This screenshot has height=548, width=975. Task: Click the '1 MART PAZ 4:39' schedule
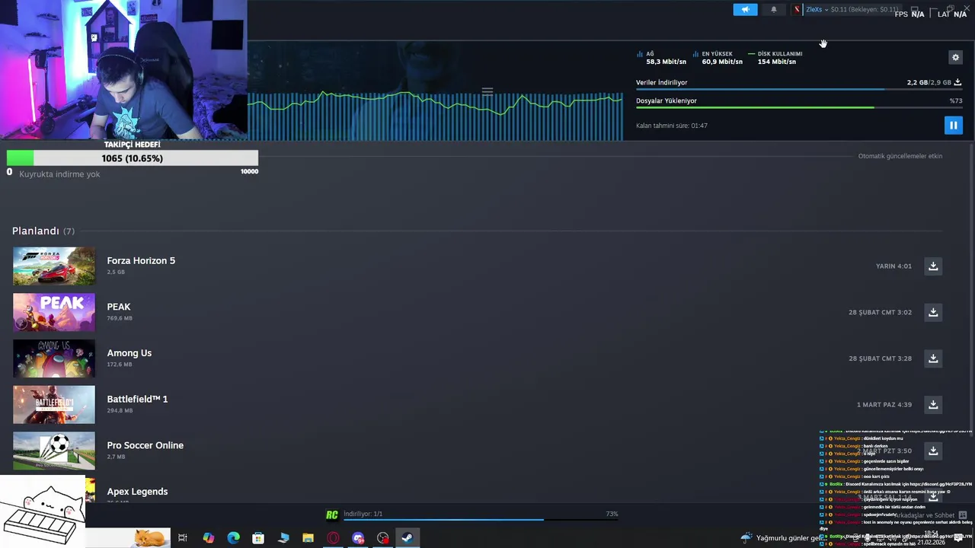click(884, 405)
